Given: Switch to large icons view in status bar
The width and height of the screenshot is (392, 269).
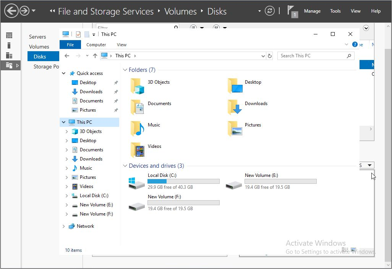Looking at the screenshot, I should [353, 250].
